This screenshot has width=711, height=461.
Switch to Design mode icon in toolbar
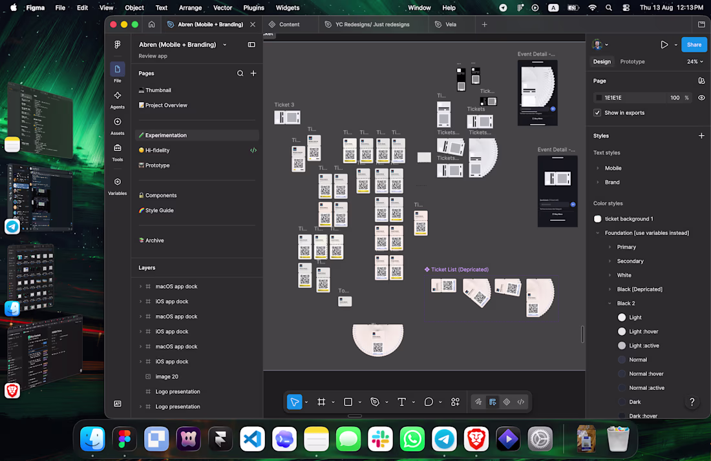493,402
